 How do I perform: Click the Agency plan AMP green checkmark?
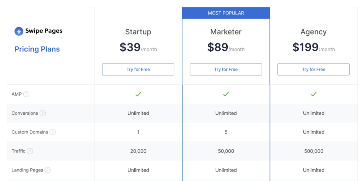[x=314, y=94]
